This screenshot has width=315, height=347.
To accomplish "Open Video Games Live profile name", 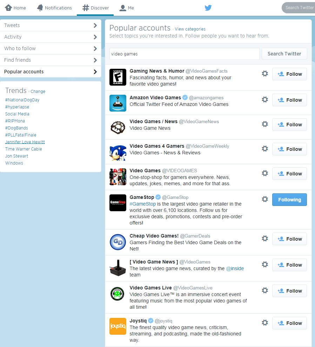I will click(150, 288).
